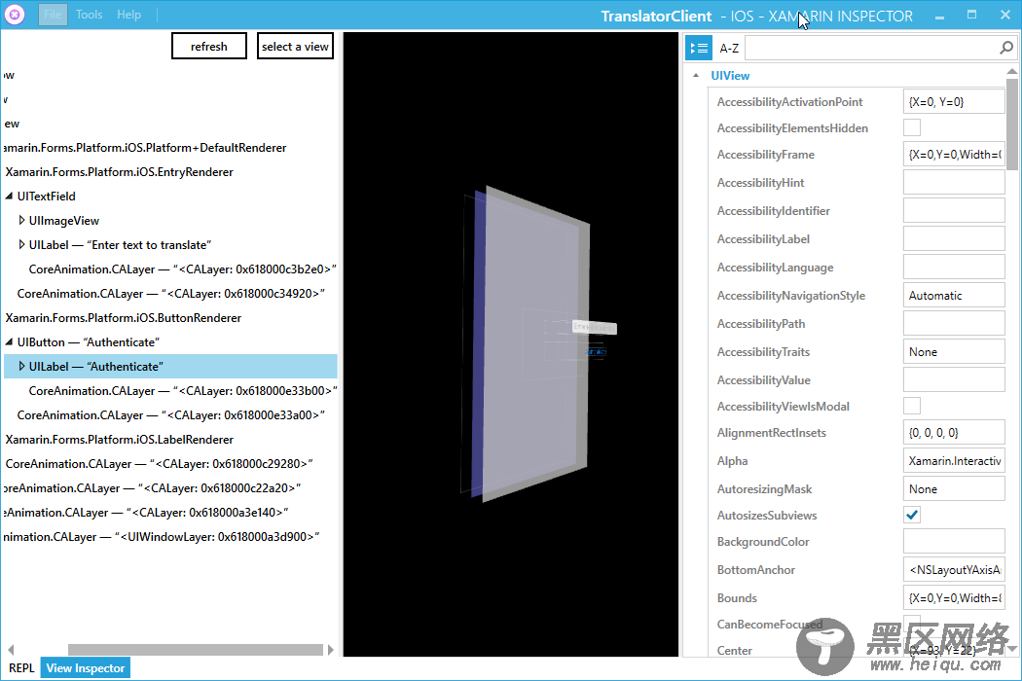Click the property search input field

pyautogui.click(x=872, y=49)
